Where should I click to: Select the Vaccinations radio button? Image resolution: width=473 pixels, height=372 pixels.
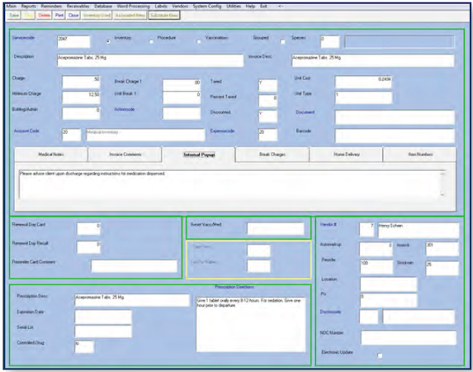[198, 41]
